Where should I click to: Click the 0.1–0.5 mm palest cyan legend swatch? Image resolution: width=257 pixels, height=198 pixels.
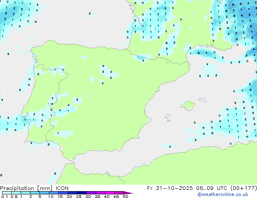7,193
